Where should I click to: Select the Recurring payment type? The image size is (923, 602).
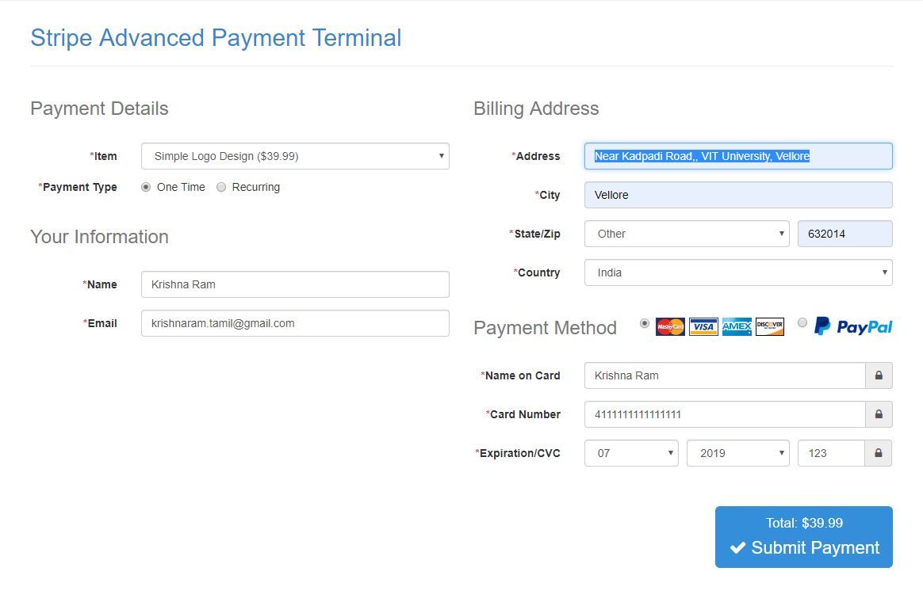(x=221, y=188)
